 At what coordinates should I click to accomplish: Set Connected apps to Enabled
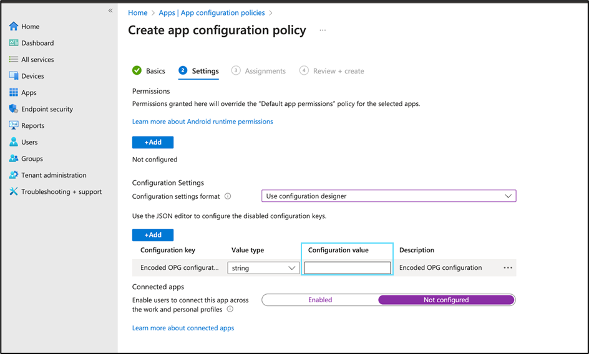320,300
